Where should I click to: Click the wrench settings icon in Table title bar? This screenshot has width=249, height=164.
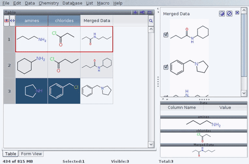[142, 12]
